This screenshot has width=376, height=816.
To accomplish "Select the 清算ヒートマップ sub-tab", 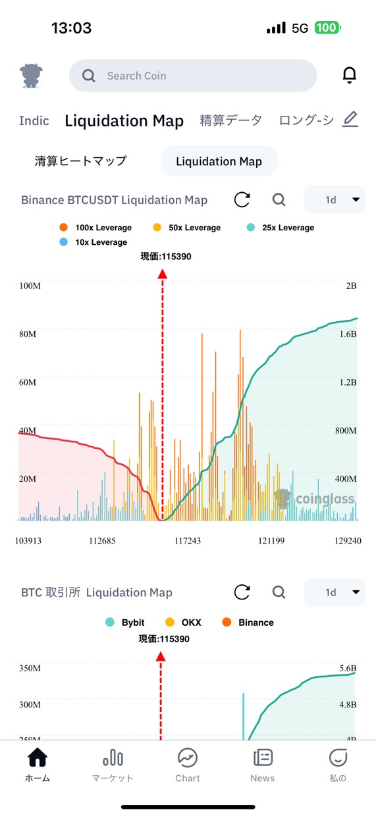I will (x=80, y=161).
